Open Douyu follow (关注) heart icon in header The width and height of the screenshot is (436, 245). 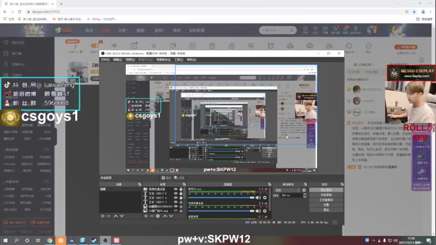[x=316, y=30]
